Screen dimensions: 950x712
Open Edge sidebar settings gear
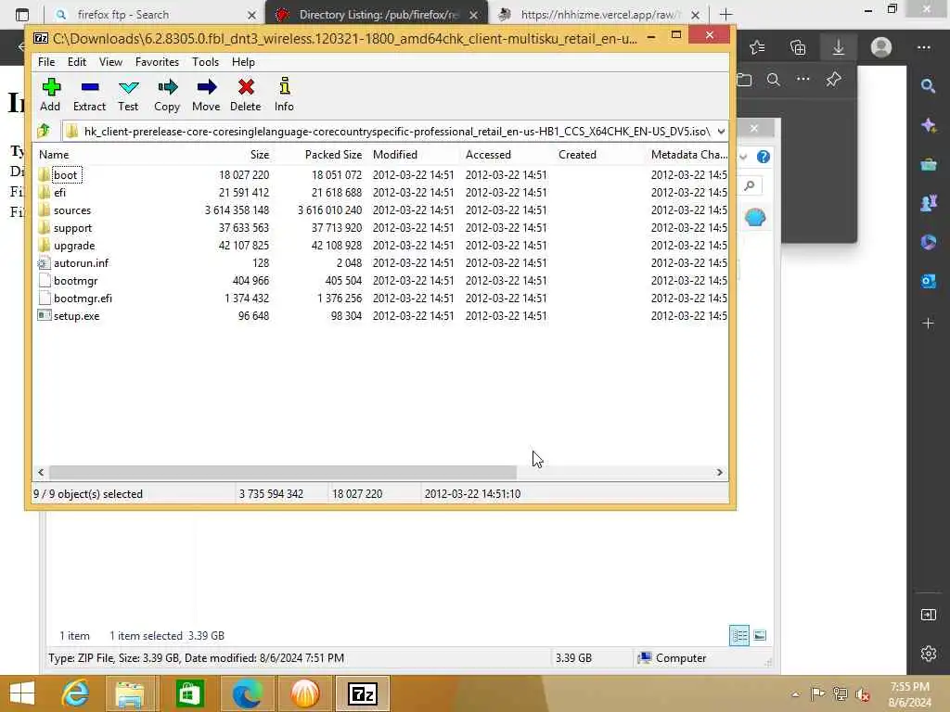928,654
